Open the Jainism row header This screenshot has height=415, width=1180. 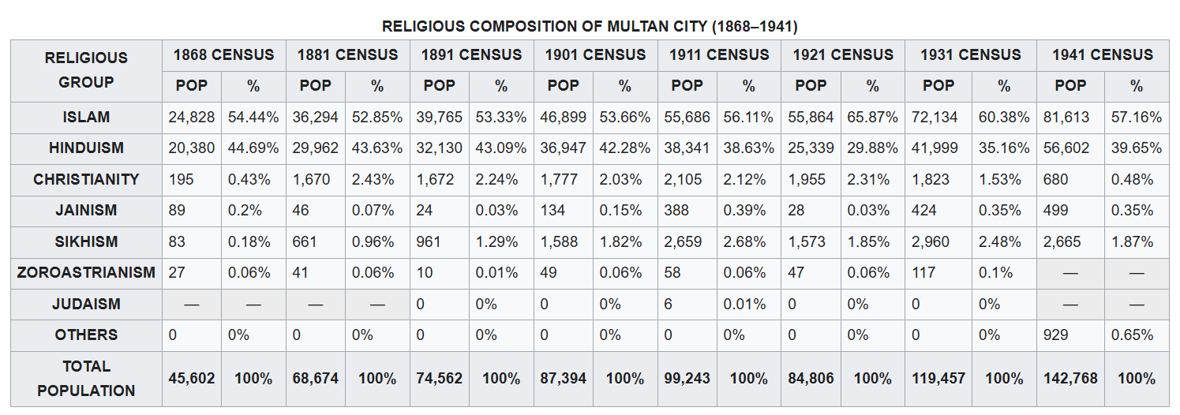(x=86, y=211)
